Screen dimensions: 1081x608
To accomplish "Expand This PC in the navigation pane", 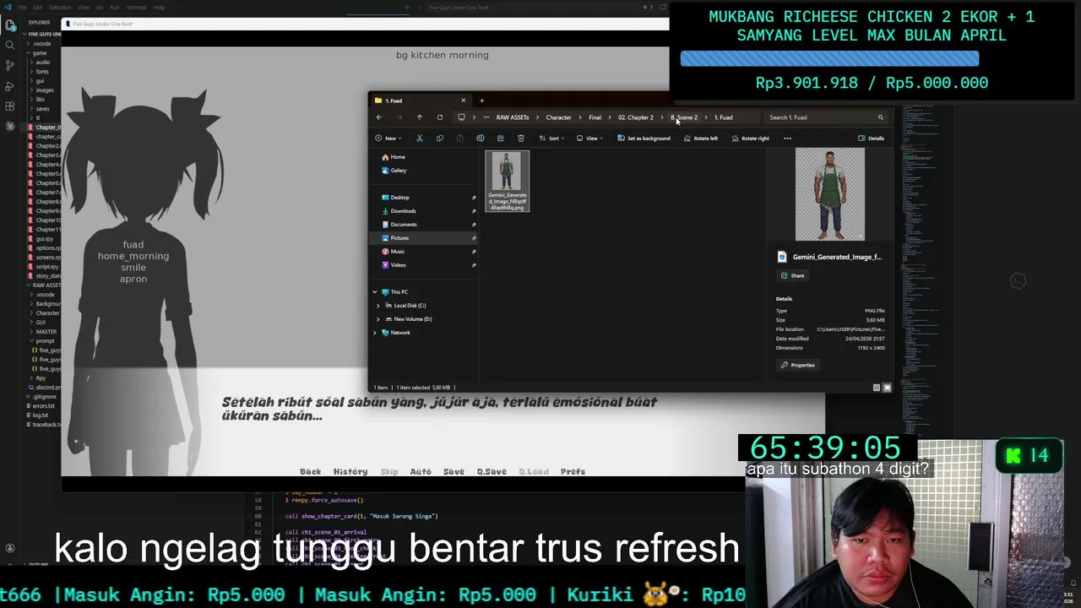I will pyautogui.click(x=375, y=292).
